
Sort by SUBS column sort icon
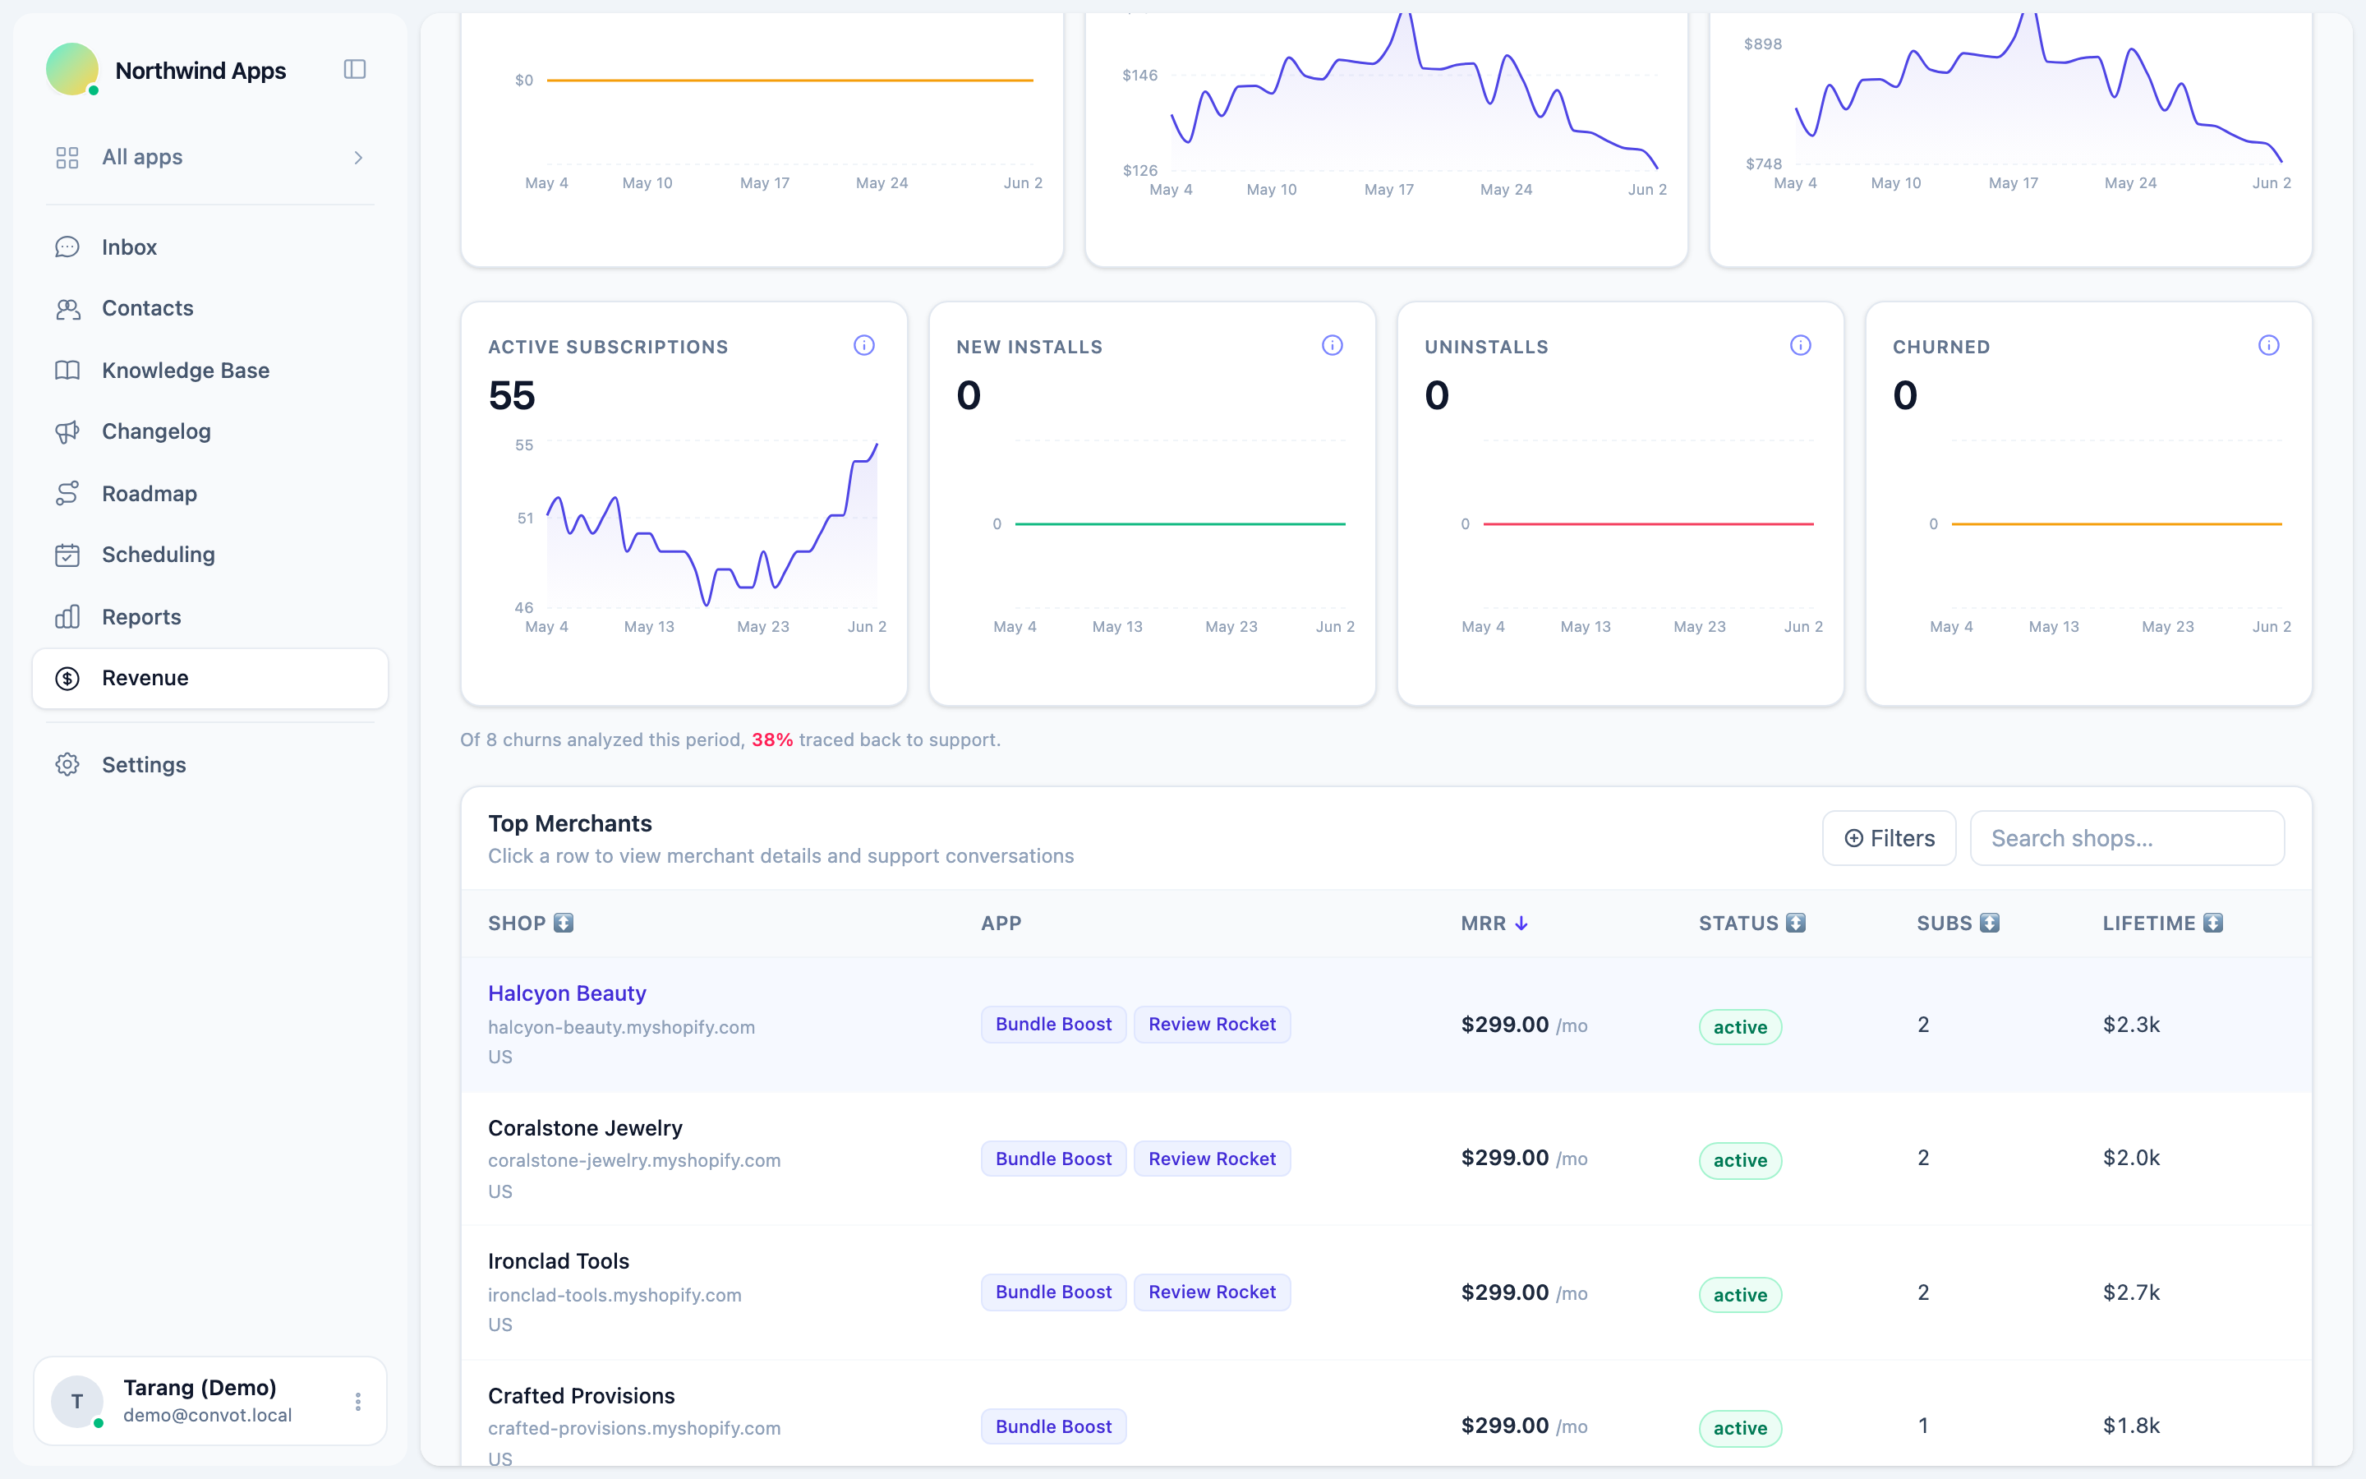(1990, 924)
